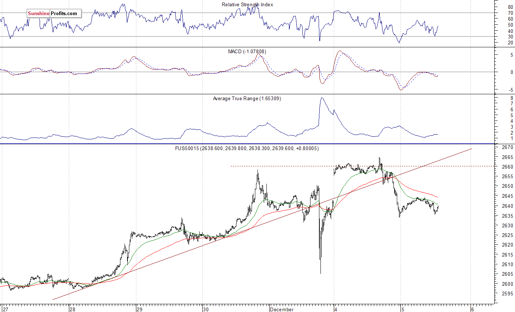Click date axis label 28
Viewport: 515px width, 312px height.
72,309
